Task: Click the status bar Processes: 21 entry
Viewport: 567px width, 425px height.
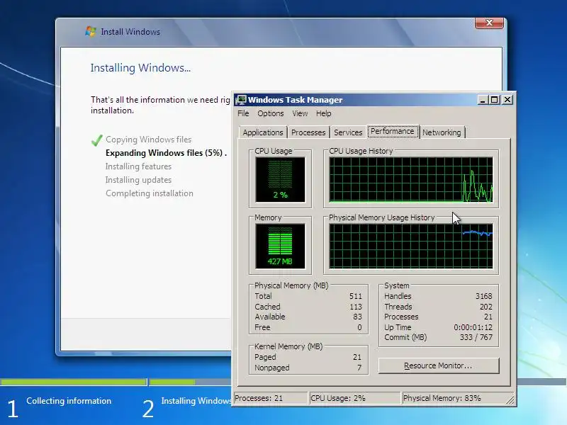Action: point(271,398)
